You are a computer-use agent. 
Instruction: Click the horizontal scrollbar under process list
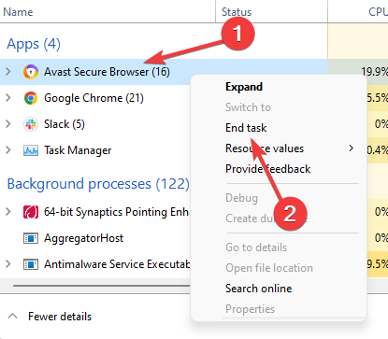tap(101, 286)
